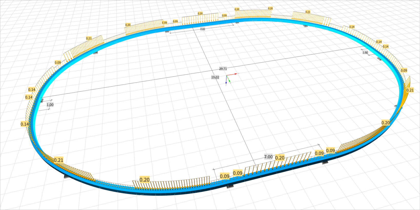The image size is (420, 210).
Task: Click the 0.20 load label beside foreground 7.00
Action: 280,158
